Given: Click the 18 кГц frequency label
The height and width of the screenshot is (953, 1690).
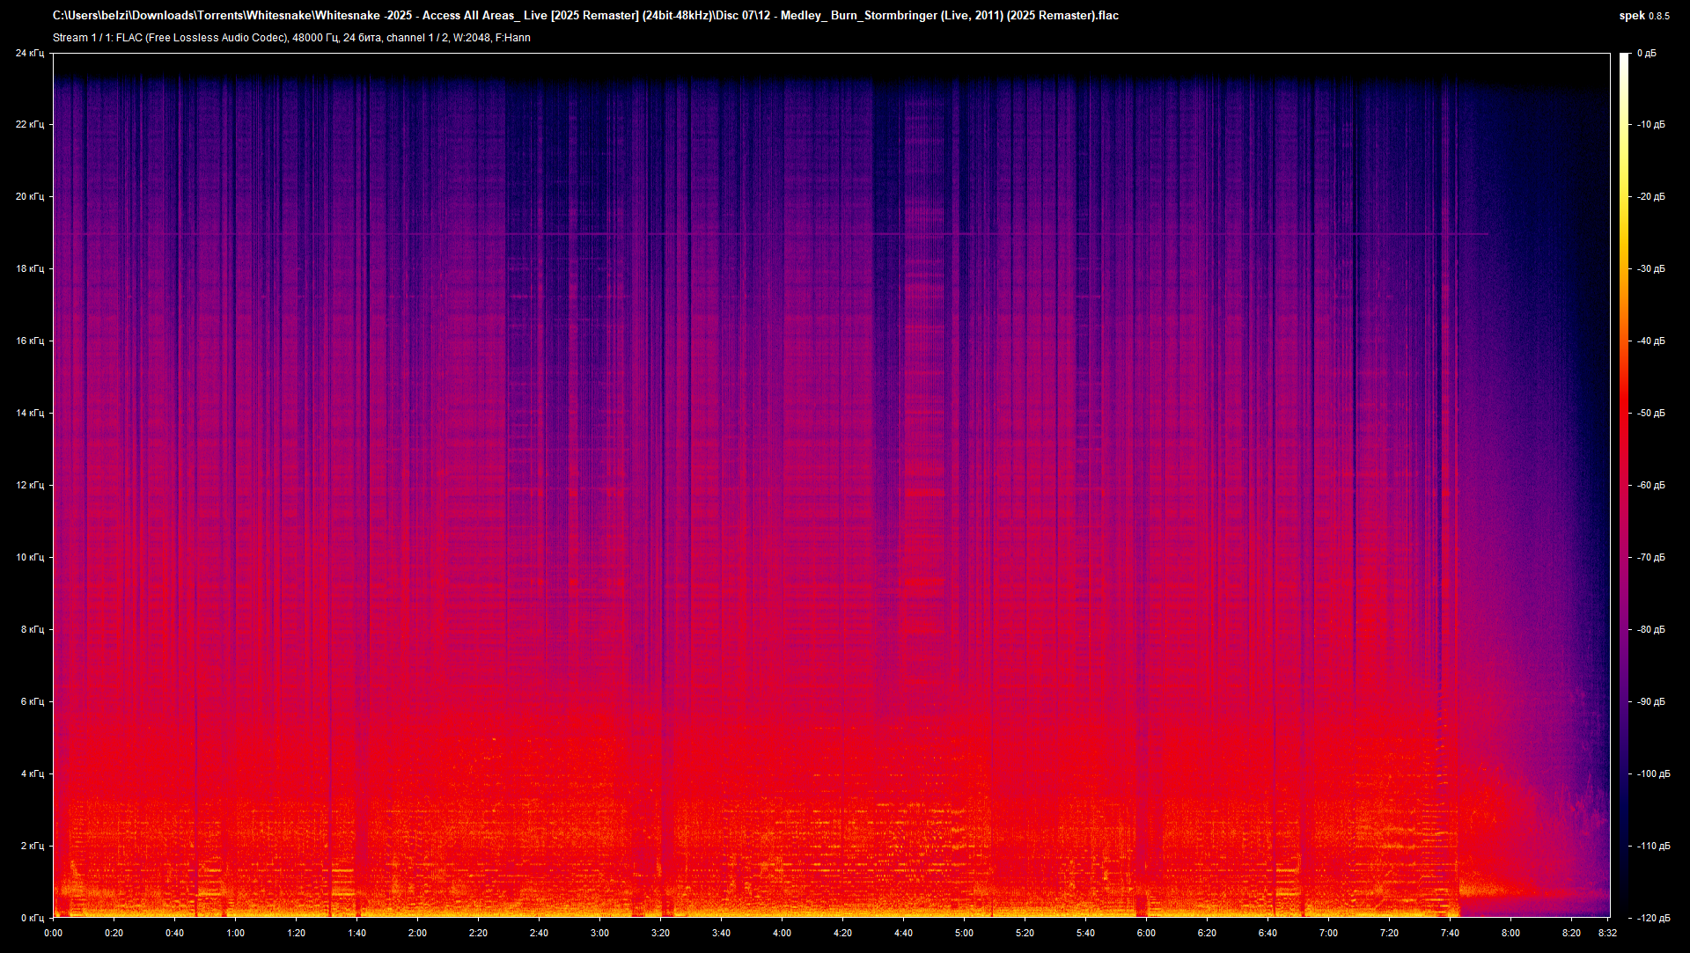Looking at the screenshot, I should click(x=29, y=268).
